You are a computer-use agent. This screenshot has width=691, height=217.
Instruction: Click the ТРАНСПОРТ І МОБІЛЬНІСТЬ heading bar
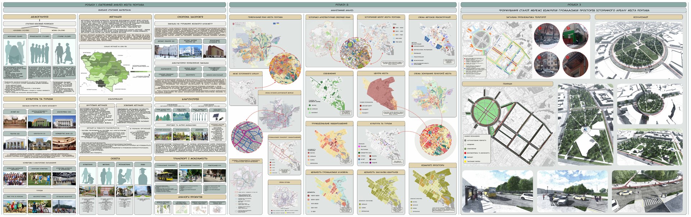[x=190, y=158]
